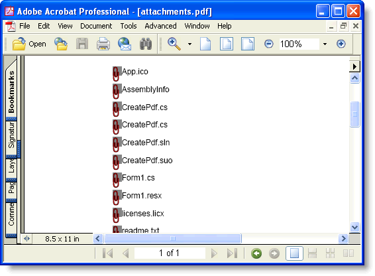Open the 100% zoom level dropdown

[325, 44]
